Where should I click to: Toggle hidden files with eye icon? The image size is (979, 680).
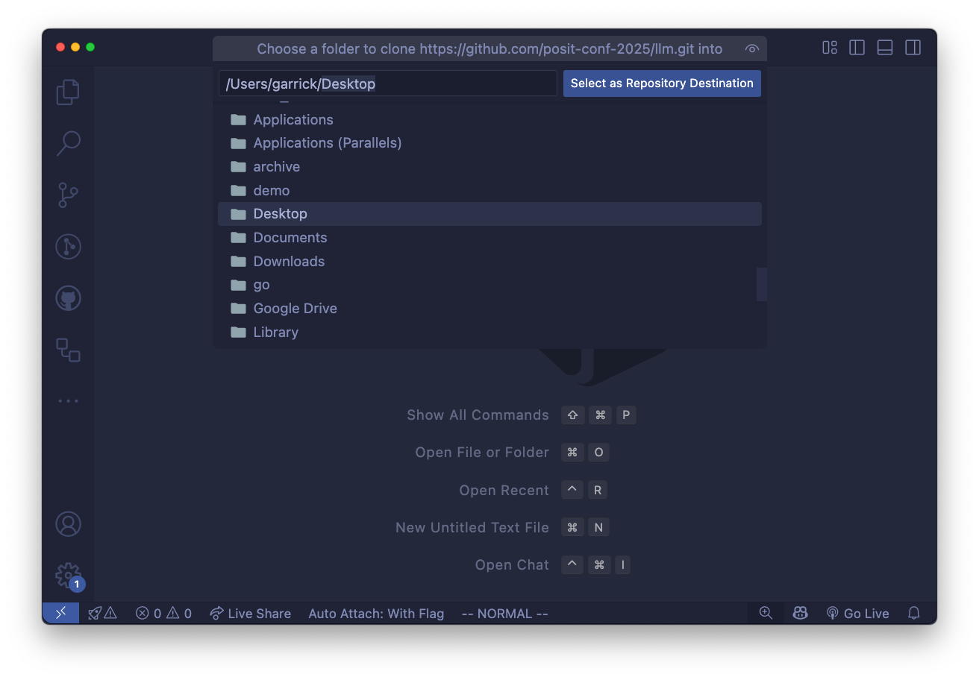pyautogui.click(x=752, y=49)
